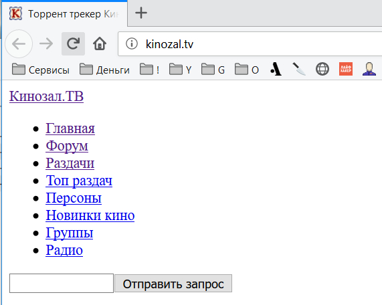382x305 pixels.
Task: Open the knife icon bookmark
Action: click(x=299, y=69)
